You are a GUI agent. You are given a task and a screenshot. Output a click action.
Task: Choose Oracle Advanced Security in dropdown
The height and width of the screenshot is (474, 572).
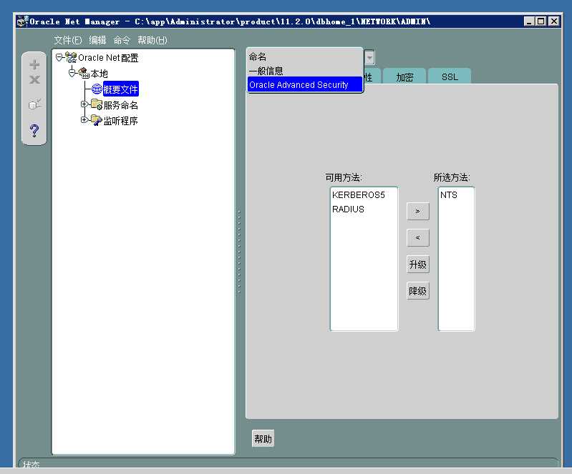[304, 84]
